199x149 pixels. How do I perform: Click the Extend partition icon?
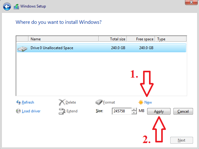tap(62, 111)
